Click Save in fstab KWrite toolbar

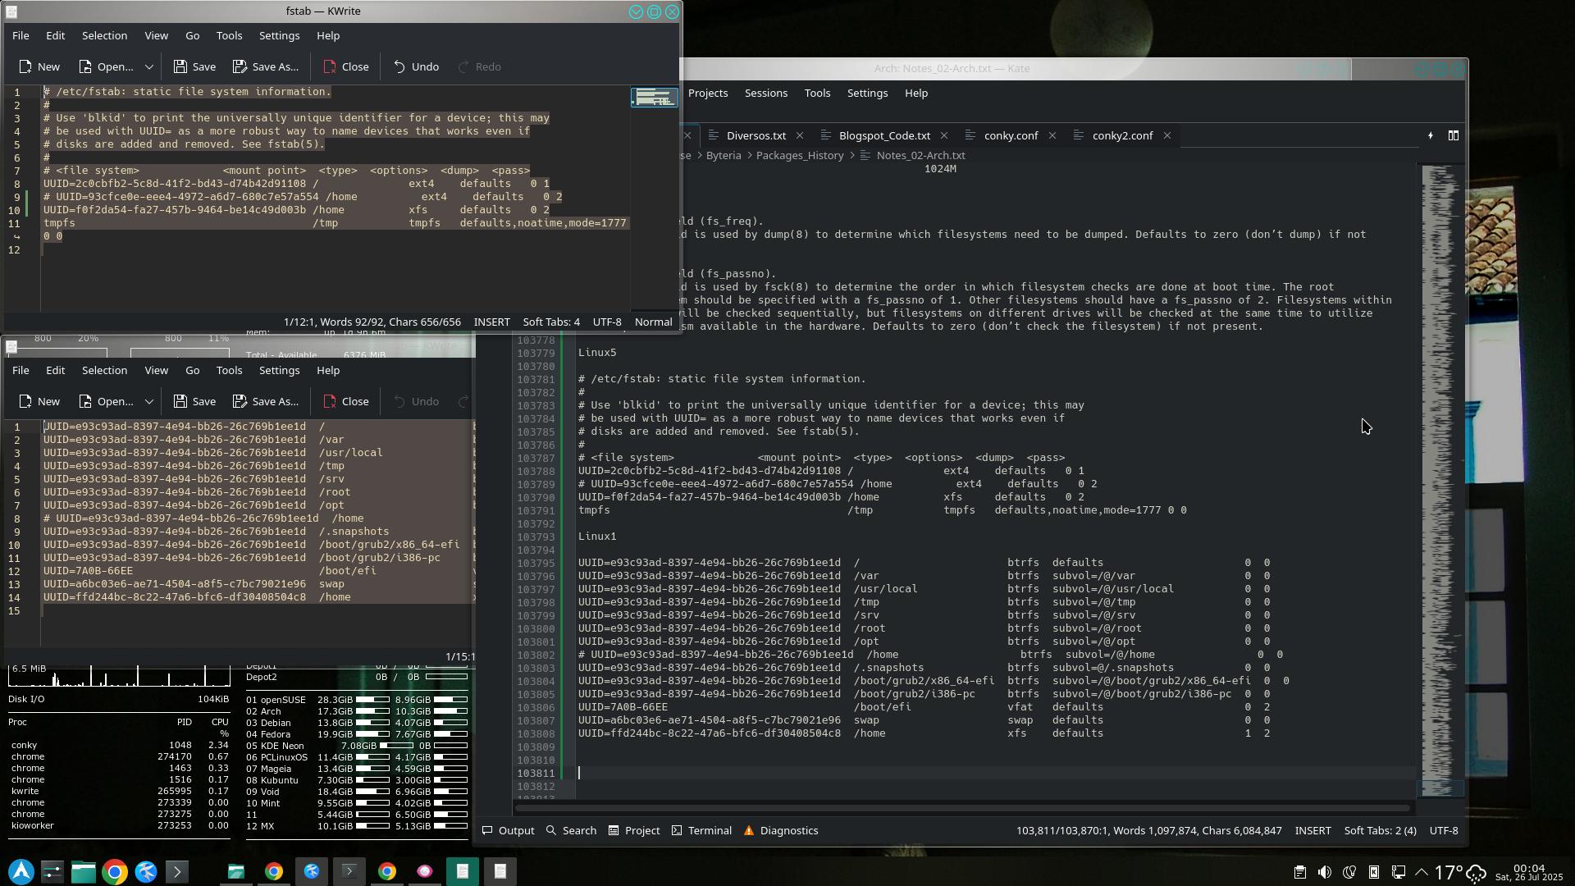coord(195,66)
